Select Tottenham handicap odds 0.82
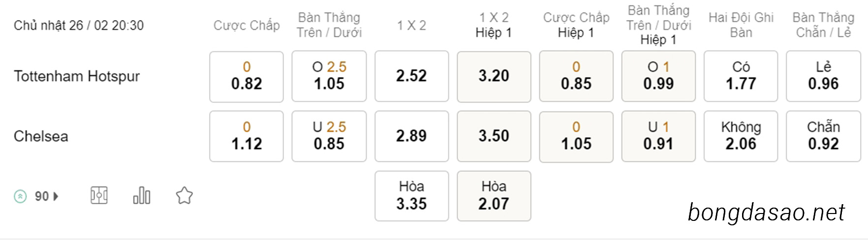The height and width of the screenshot is (245, 868). click(247, 76)
